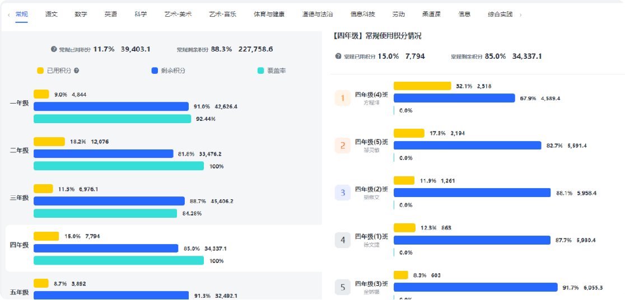The width and height of the screenshot is (625, 300).
Task: Click the left arrow before the 常规 tab
Action: point(9,15)
